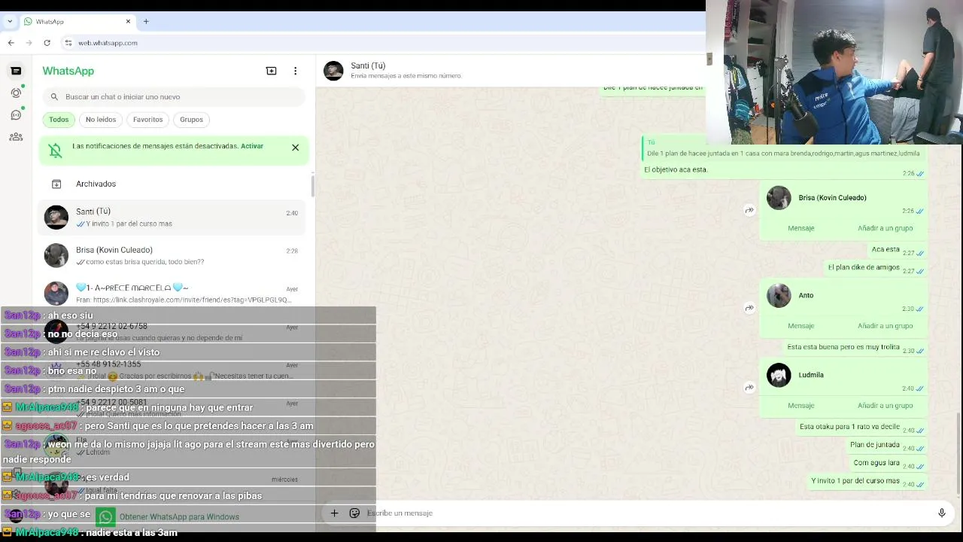Open the 'Brisa (Kovin Culeado)' chat row
The image size is (963, 542).
pyautogui.click(x=173, y=255)
